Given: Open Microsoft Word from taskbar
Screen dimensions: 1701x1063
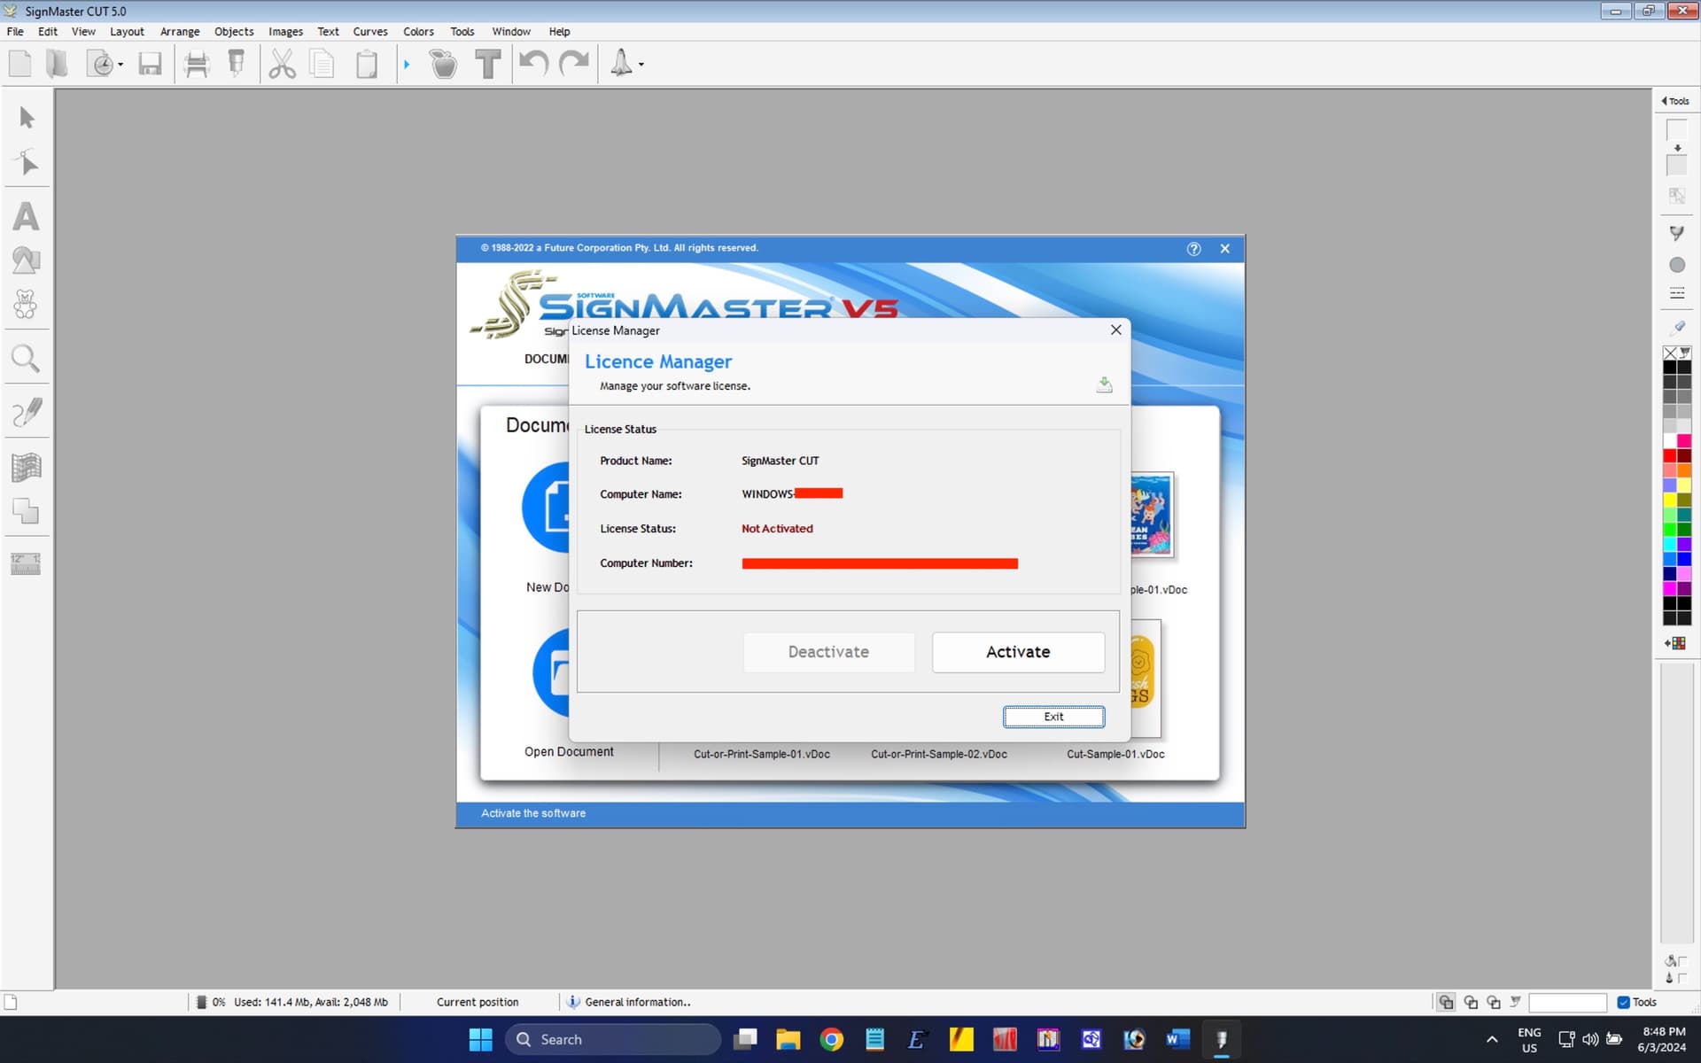Looking at the screenshot, I should coord(1177,1039).
